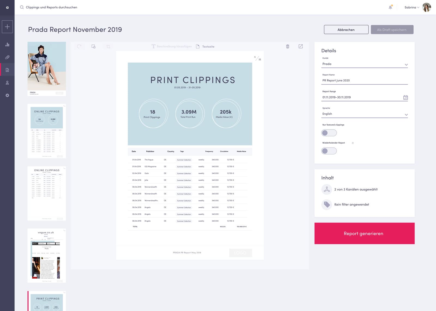The image size is (436, 311).
Task: Click the GQ Magazine publisher cell
Action: [150, 167]
